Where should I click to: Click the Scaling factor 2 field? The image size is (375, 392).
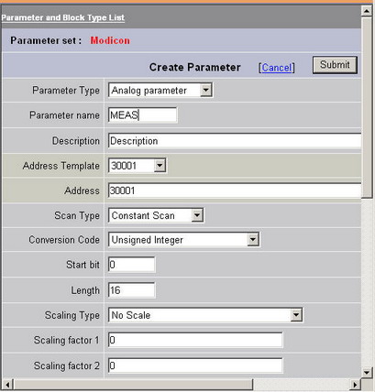pos(195,365)
